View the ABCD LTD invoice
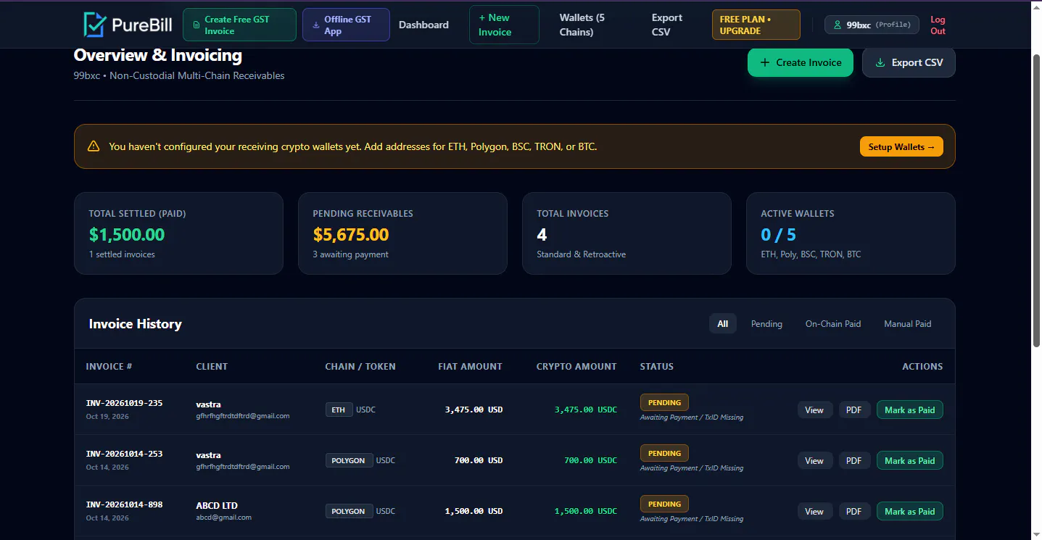Viewport: 1042px width, 540px height. pyautogui.click(x=815, y=511)
